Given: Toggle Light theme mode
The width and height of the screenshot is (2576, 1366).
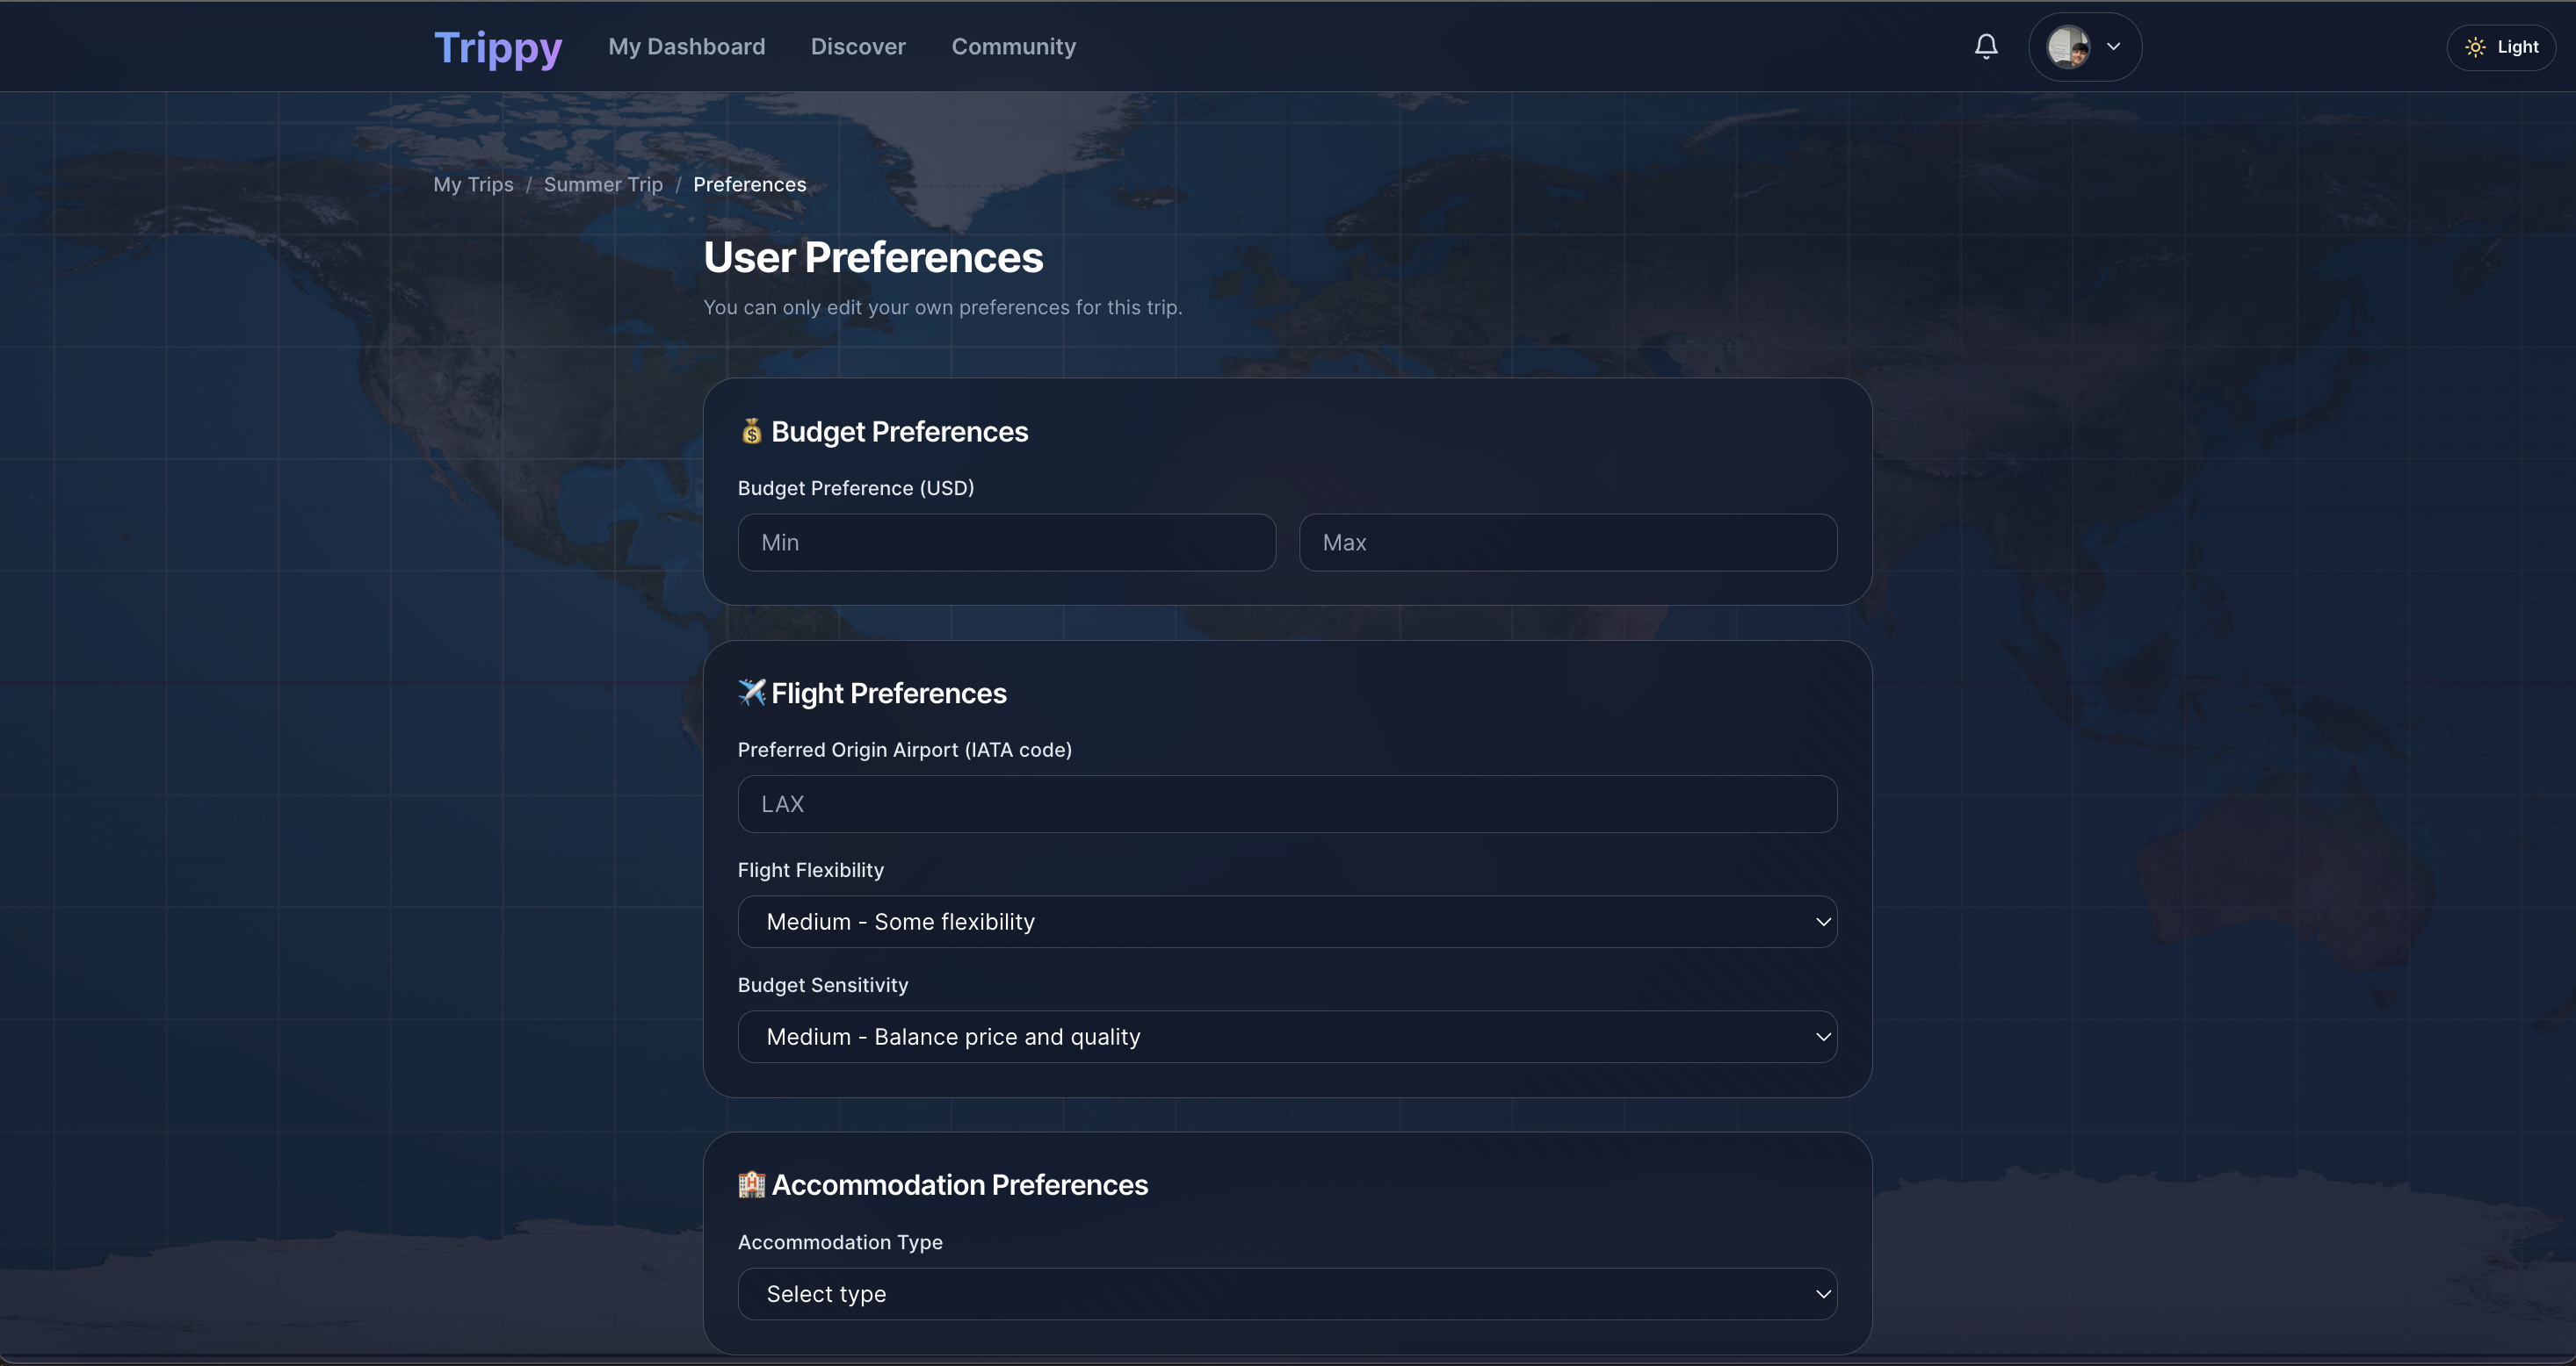Looking at the screenshot, I should tap(2501, 47).
